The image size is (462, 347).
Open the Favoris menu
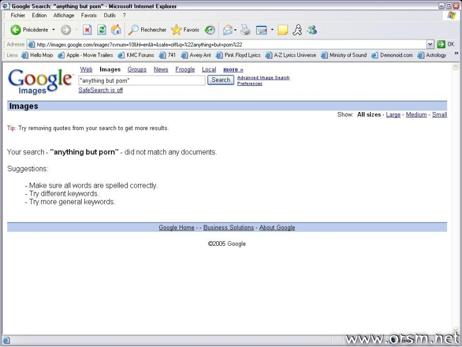point(89,15)
